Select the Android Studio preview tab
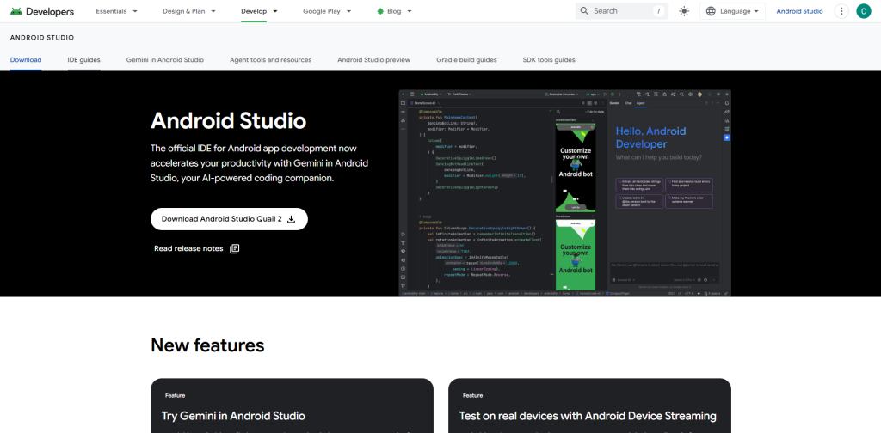 [373, 60]
